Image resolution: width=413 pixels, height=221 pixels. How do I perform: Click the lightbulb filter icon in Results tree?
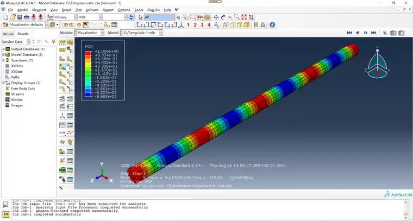coord(54,42)
